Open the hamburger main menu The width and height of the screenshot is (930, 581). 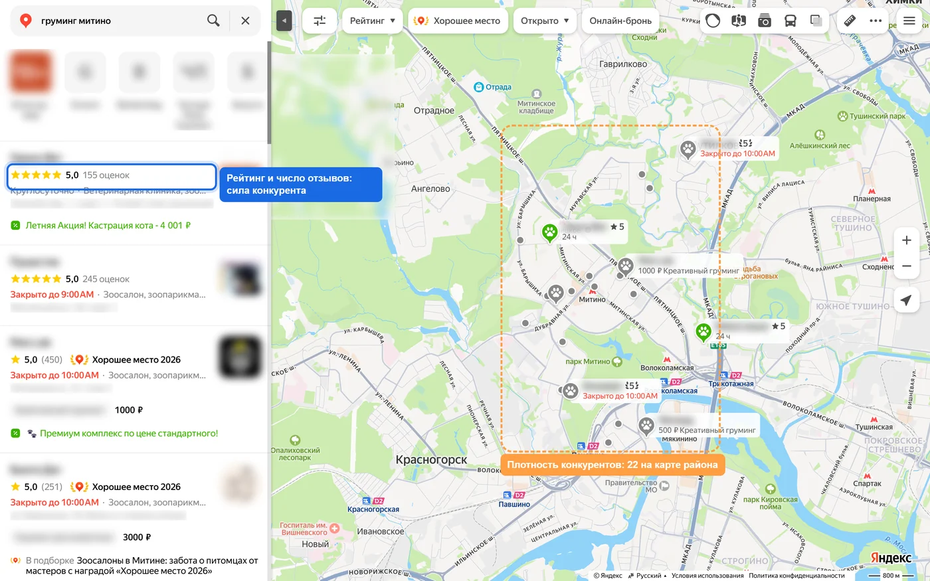pos(909,21)
